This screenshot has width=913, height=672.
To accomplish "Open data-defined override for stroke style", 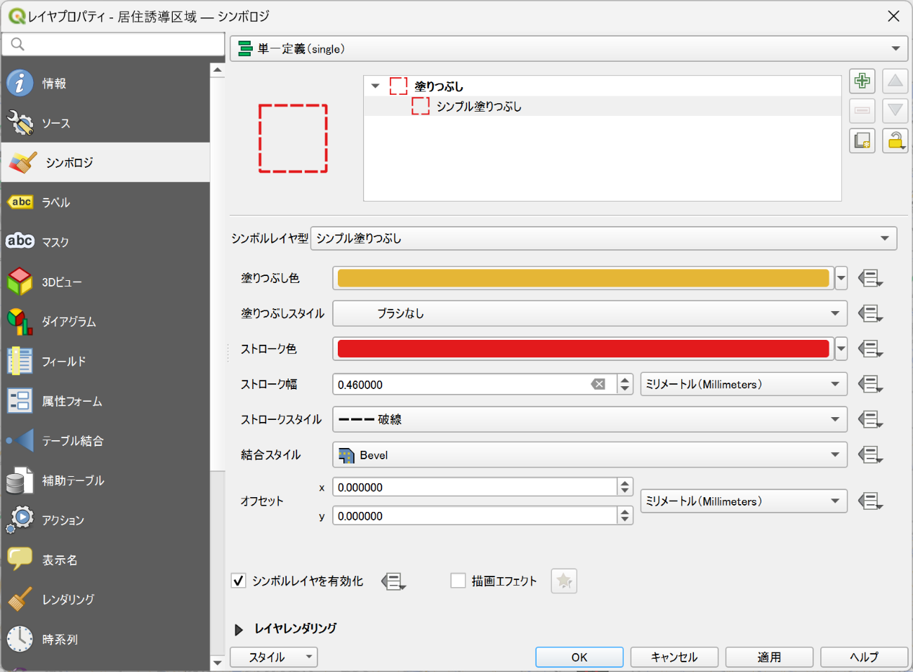I will coord(869,420).
